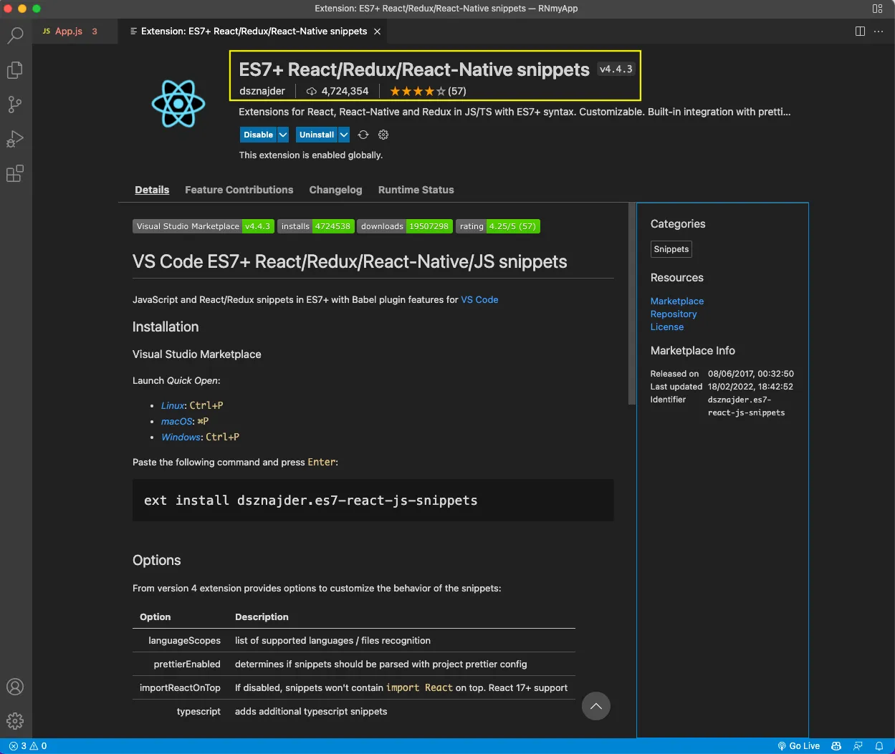The image size is (895, 754).
Task: Click the Copilot status bar icon
Action: 836,746
